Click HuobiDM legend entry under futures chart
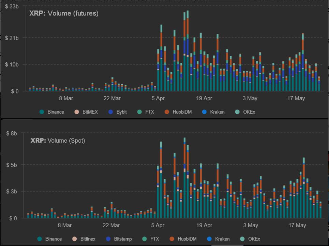329x246 pixels. point(179,112)
